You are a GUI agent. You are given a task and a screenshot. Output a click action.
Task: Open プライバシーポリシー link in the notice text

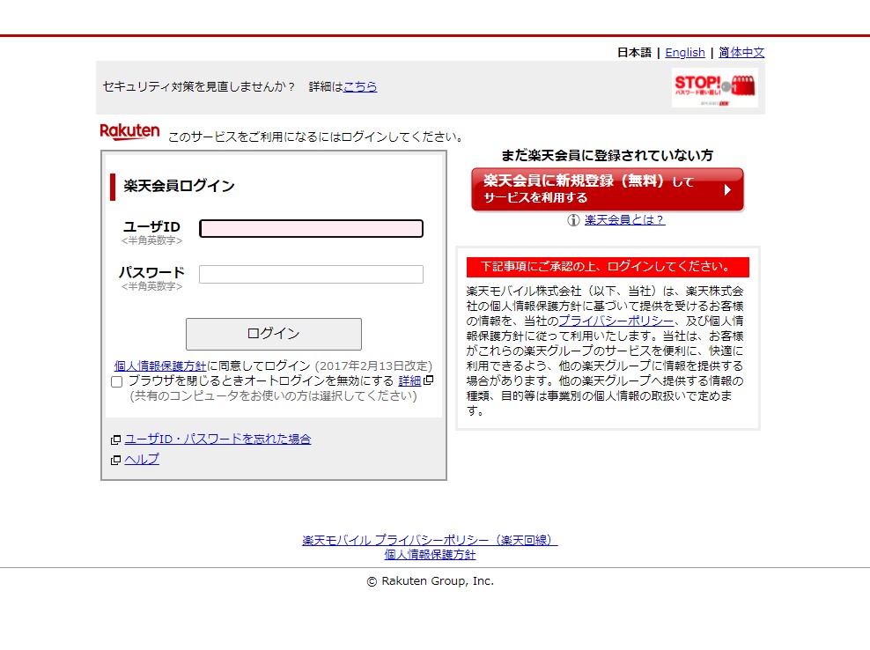(616, 321)
